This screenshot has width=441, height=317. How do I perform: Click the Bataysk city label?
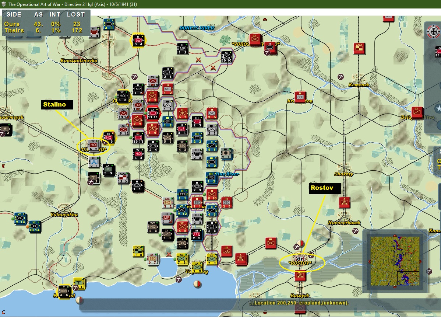(300, 295)
